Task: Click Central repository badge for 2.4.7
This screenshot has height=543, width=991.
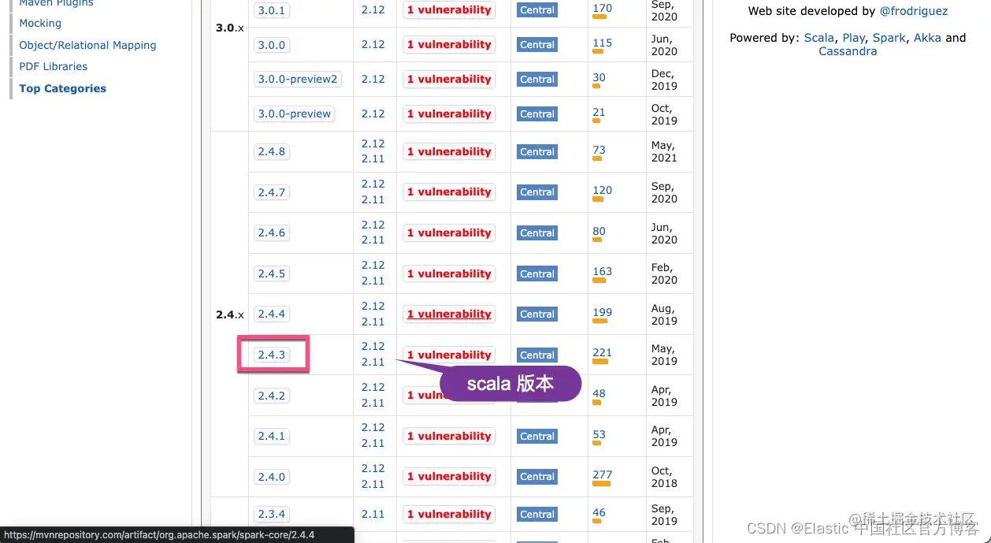Action: (x=537, y=192)
